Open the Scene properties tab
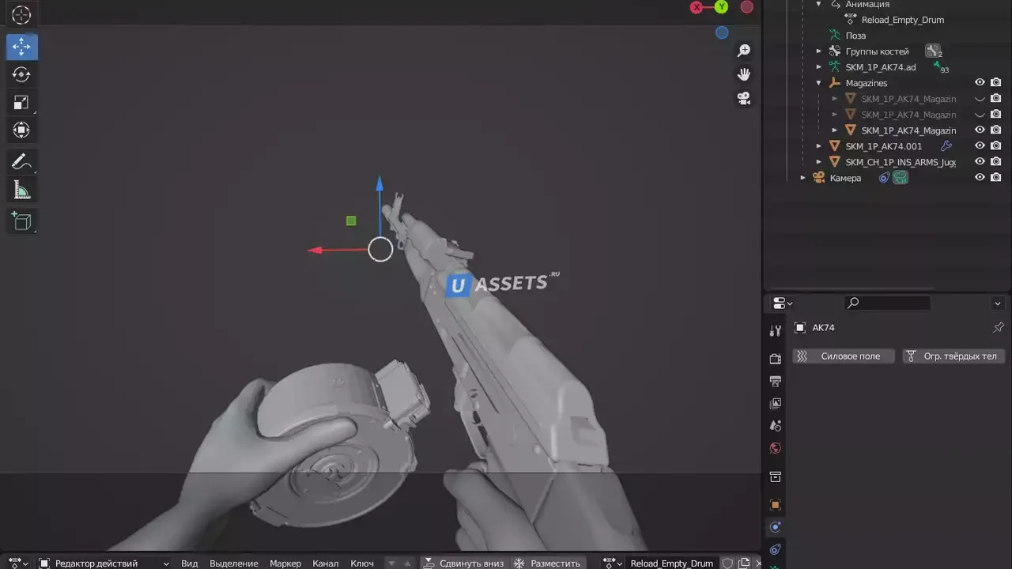The image size is (1012, 569). tap(775, 425)
